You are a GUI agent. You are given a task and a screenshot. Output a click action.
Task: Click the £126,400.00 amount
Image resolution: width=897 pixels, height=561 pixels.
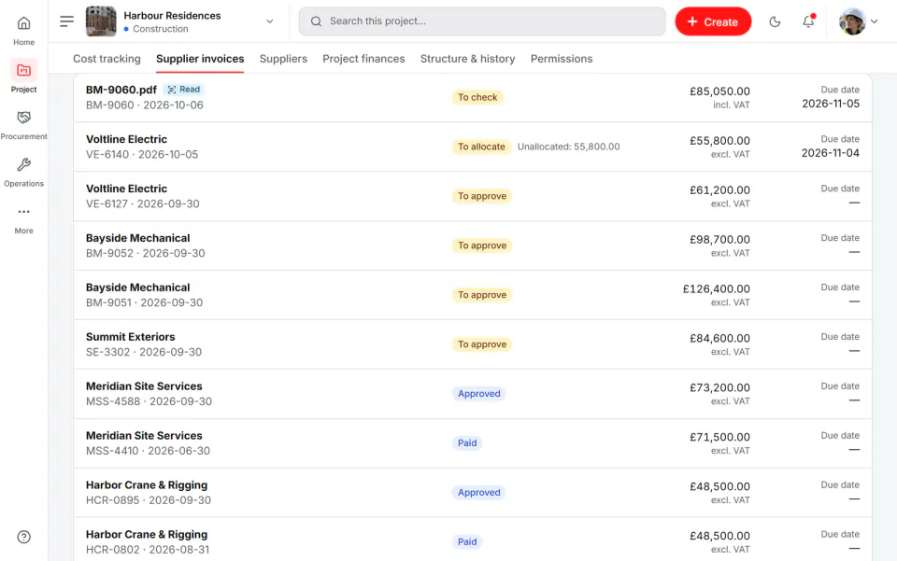(717, 289)
